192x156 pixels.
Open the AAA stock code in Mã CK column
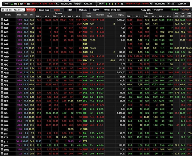[x=6, y=20]
